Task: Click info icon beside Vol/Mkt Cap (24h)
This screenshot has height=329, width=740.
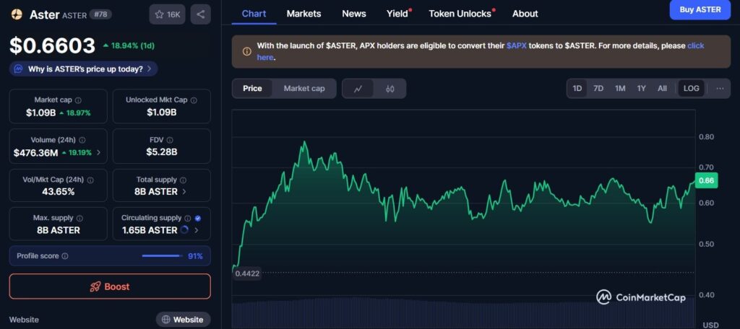Action: click(90, 180)
